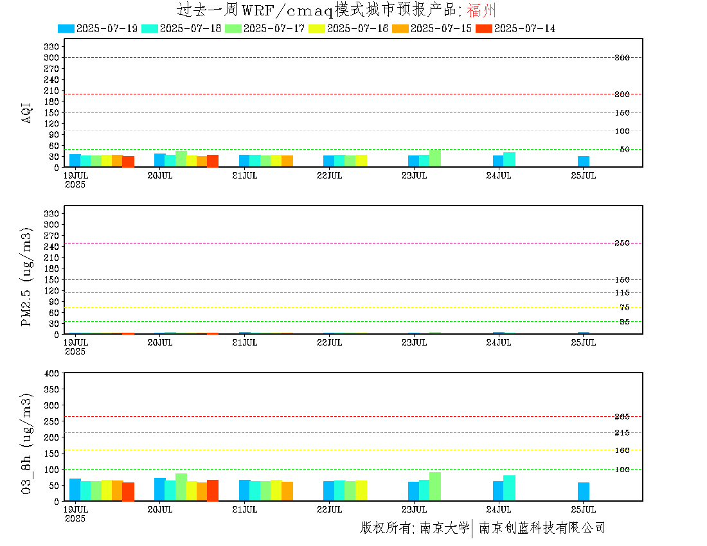Click the yellow 22JUL bar in AQI chart
Viewport: 707px width, 546px height.
(361, 161)
